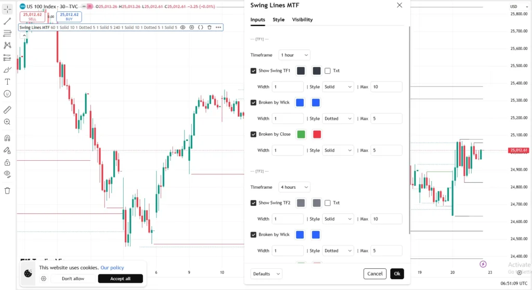Expand the Dotted style dropdown under TF1

coord(338,119)
